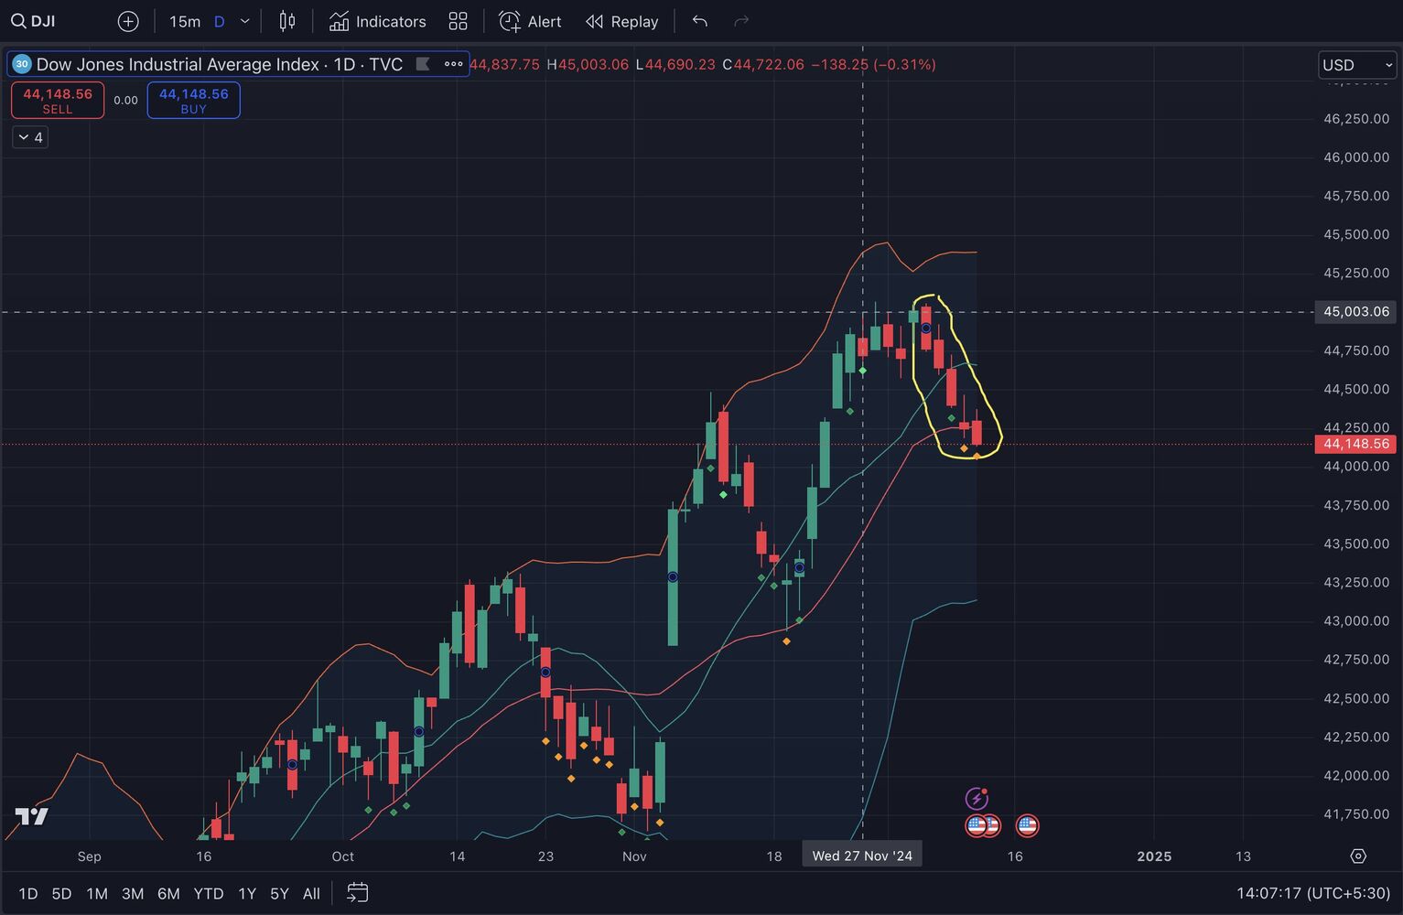Open timezone menu at 14:07:17 (UTC+5:30)

1312,893
